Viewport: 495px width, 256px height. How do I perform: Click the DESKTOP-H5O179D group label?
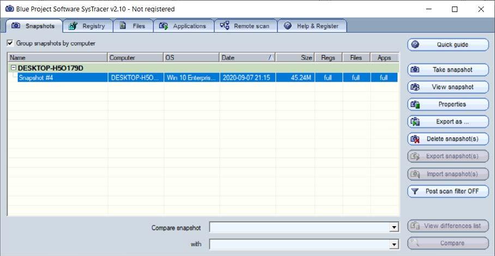pyautogui.click(x=51, y=68)
